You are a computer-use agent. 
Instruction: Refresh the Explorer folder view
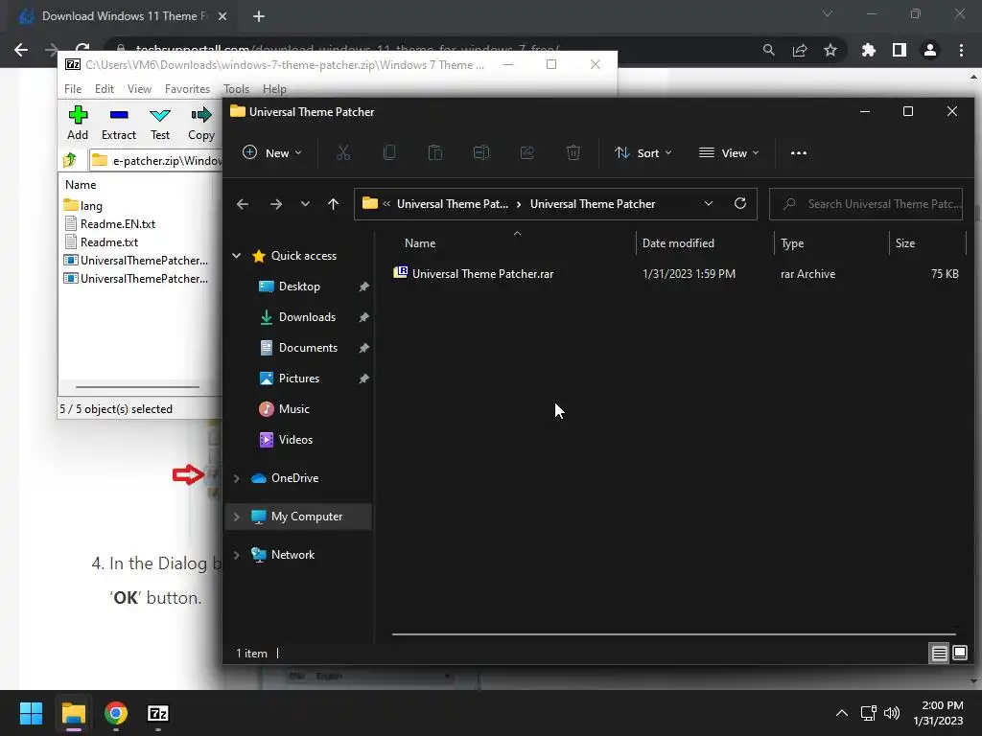pyautogui.click(x=740, y=204)
